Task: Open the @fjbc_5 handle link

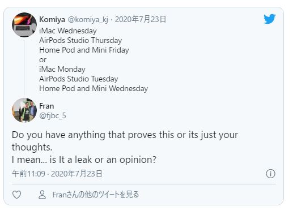Action: point(53,115)
